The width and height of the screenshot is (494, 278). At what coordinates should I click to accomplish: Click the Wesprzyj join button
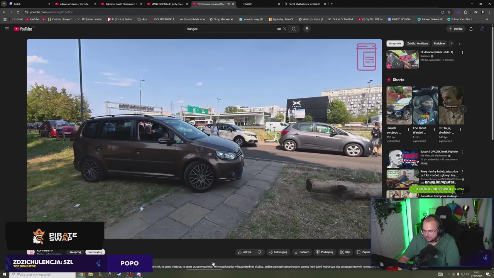point(75,252)
